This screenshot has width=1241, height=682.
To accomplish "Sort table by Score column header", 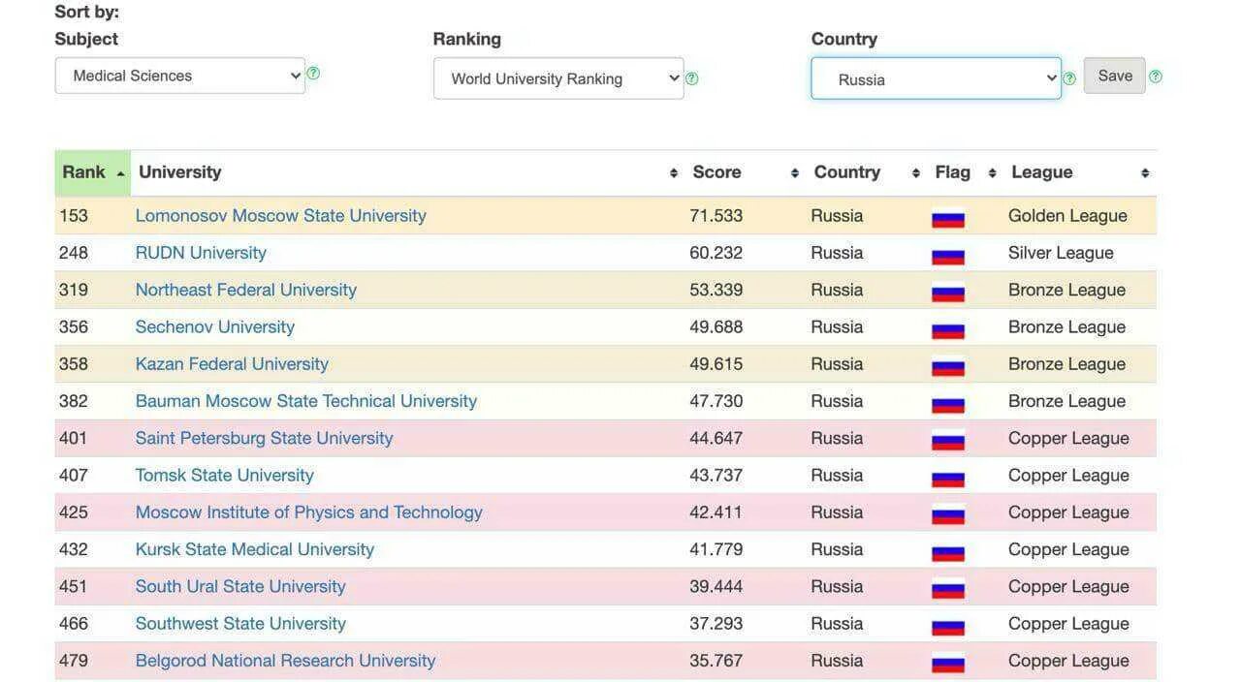I will (717, 172).
